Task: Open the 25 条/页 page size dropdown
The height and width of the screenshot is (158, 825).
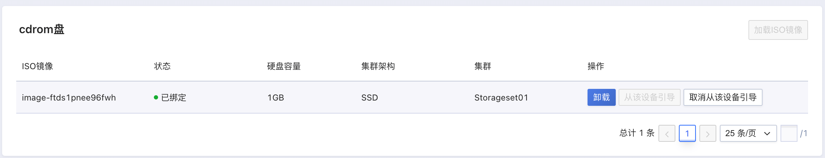Action: pyautogui.click(x=748, y=133)
